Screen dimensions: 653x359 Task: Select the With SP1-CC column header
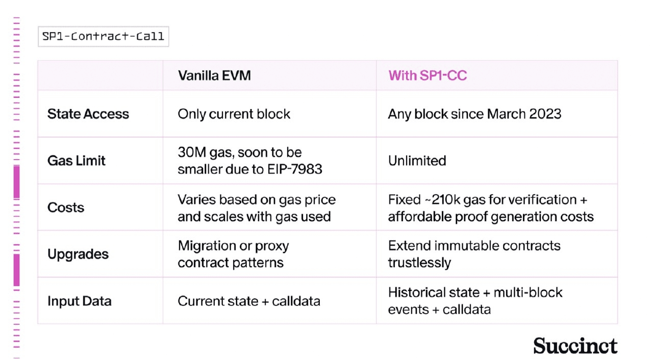coord(428,76)
